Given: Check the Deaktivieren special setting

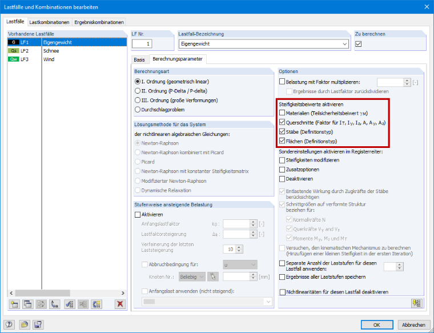Looking at the screenshot, I should click(282, 179).
